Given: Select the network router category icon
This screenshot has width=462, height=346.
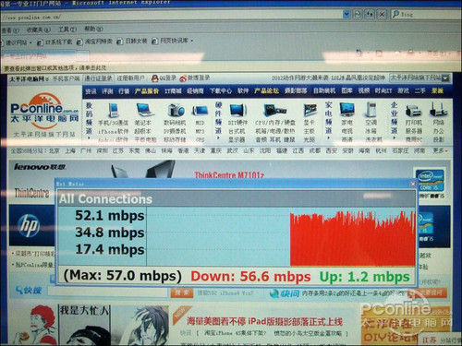Looking at the screenshot, I should pos(438,110).
